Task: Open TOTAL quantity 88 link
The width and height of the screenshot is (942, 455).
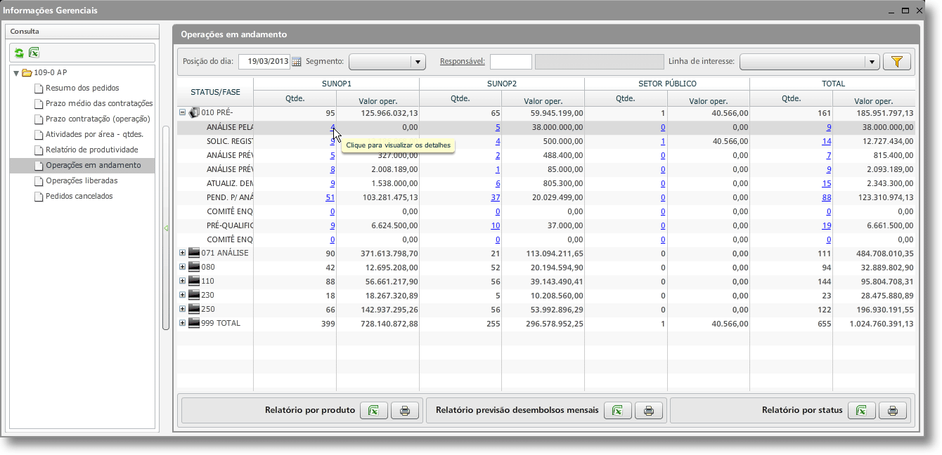Action: pyautogui.click(x=827, y=197)
